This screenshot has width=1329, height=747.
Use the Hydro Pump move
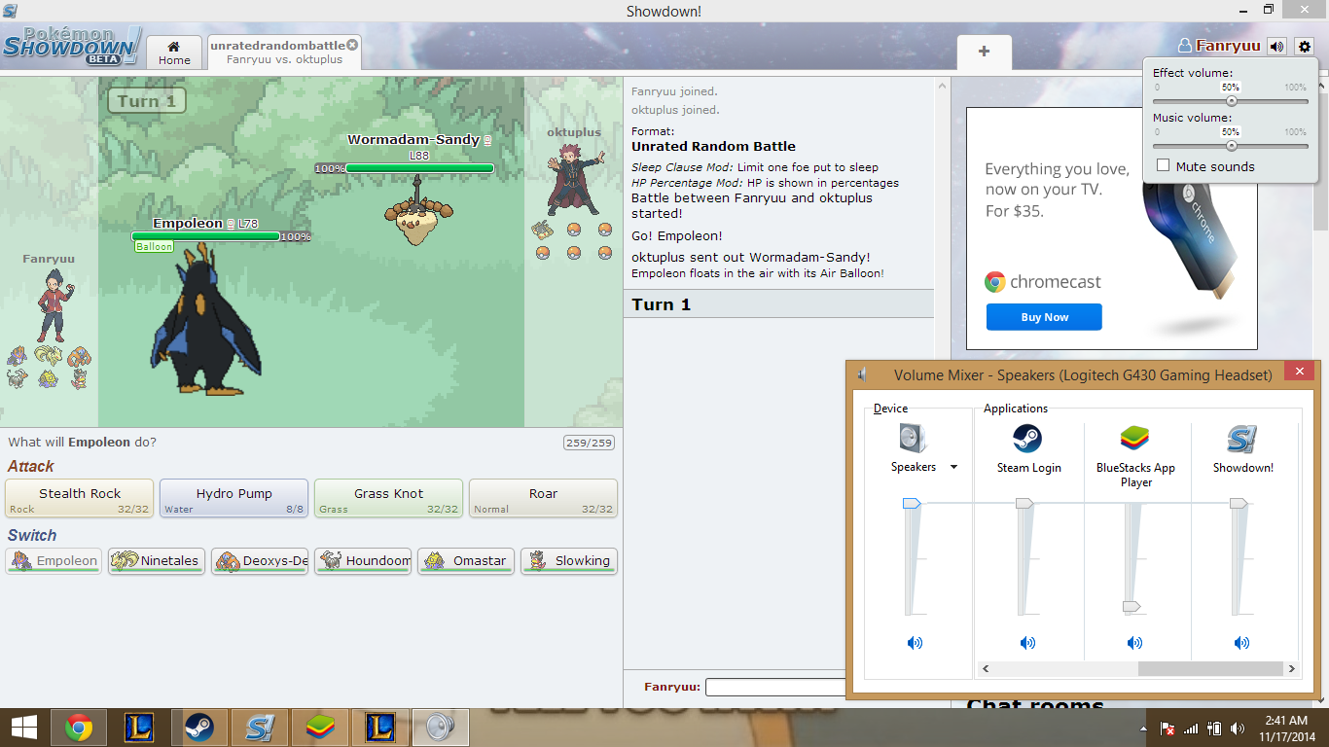[233, 498]
